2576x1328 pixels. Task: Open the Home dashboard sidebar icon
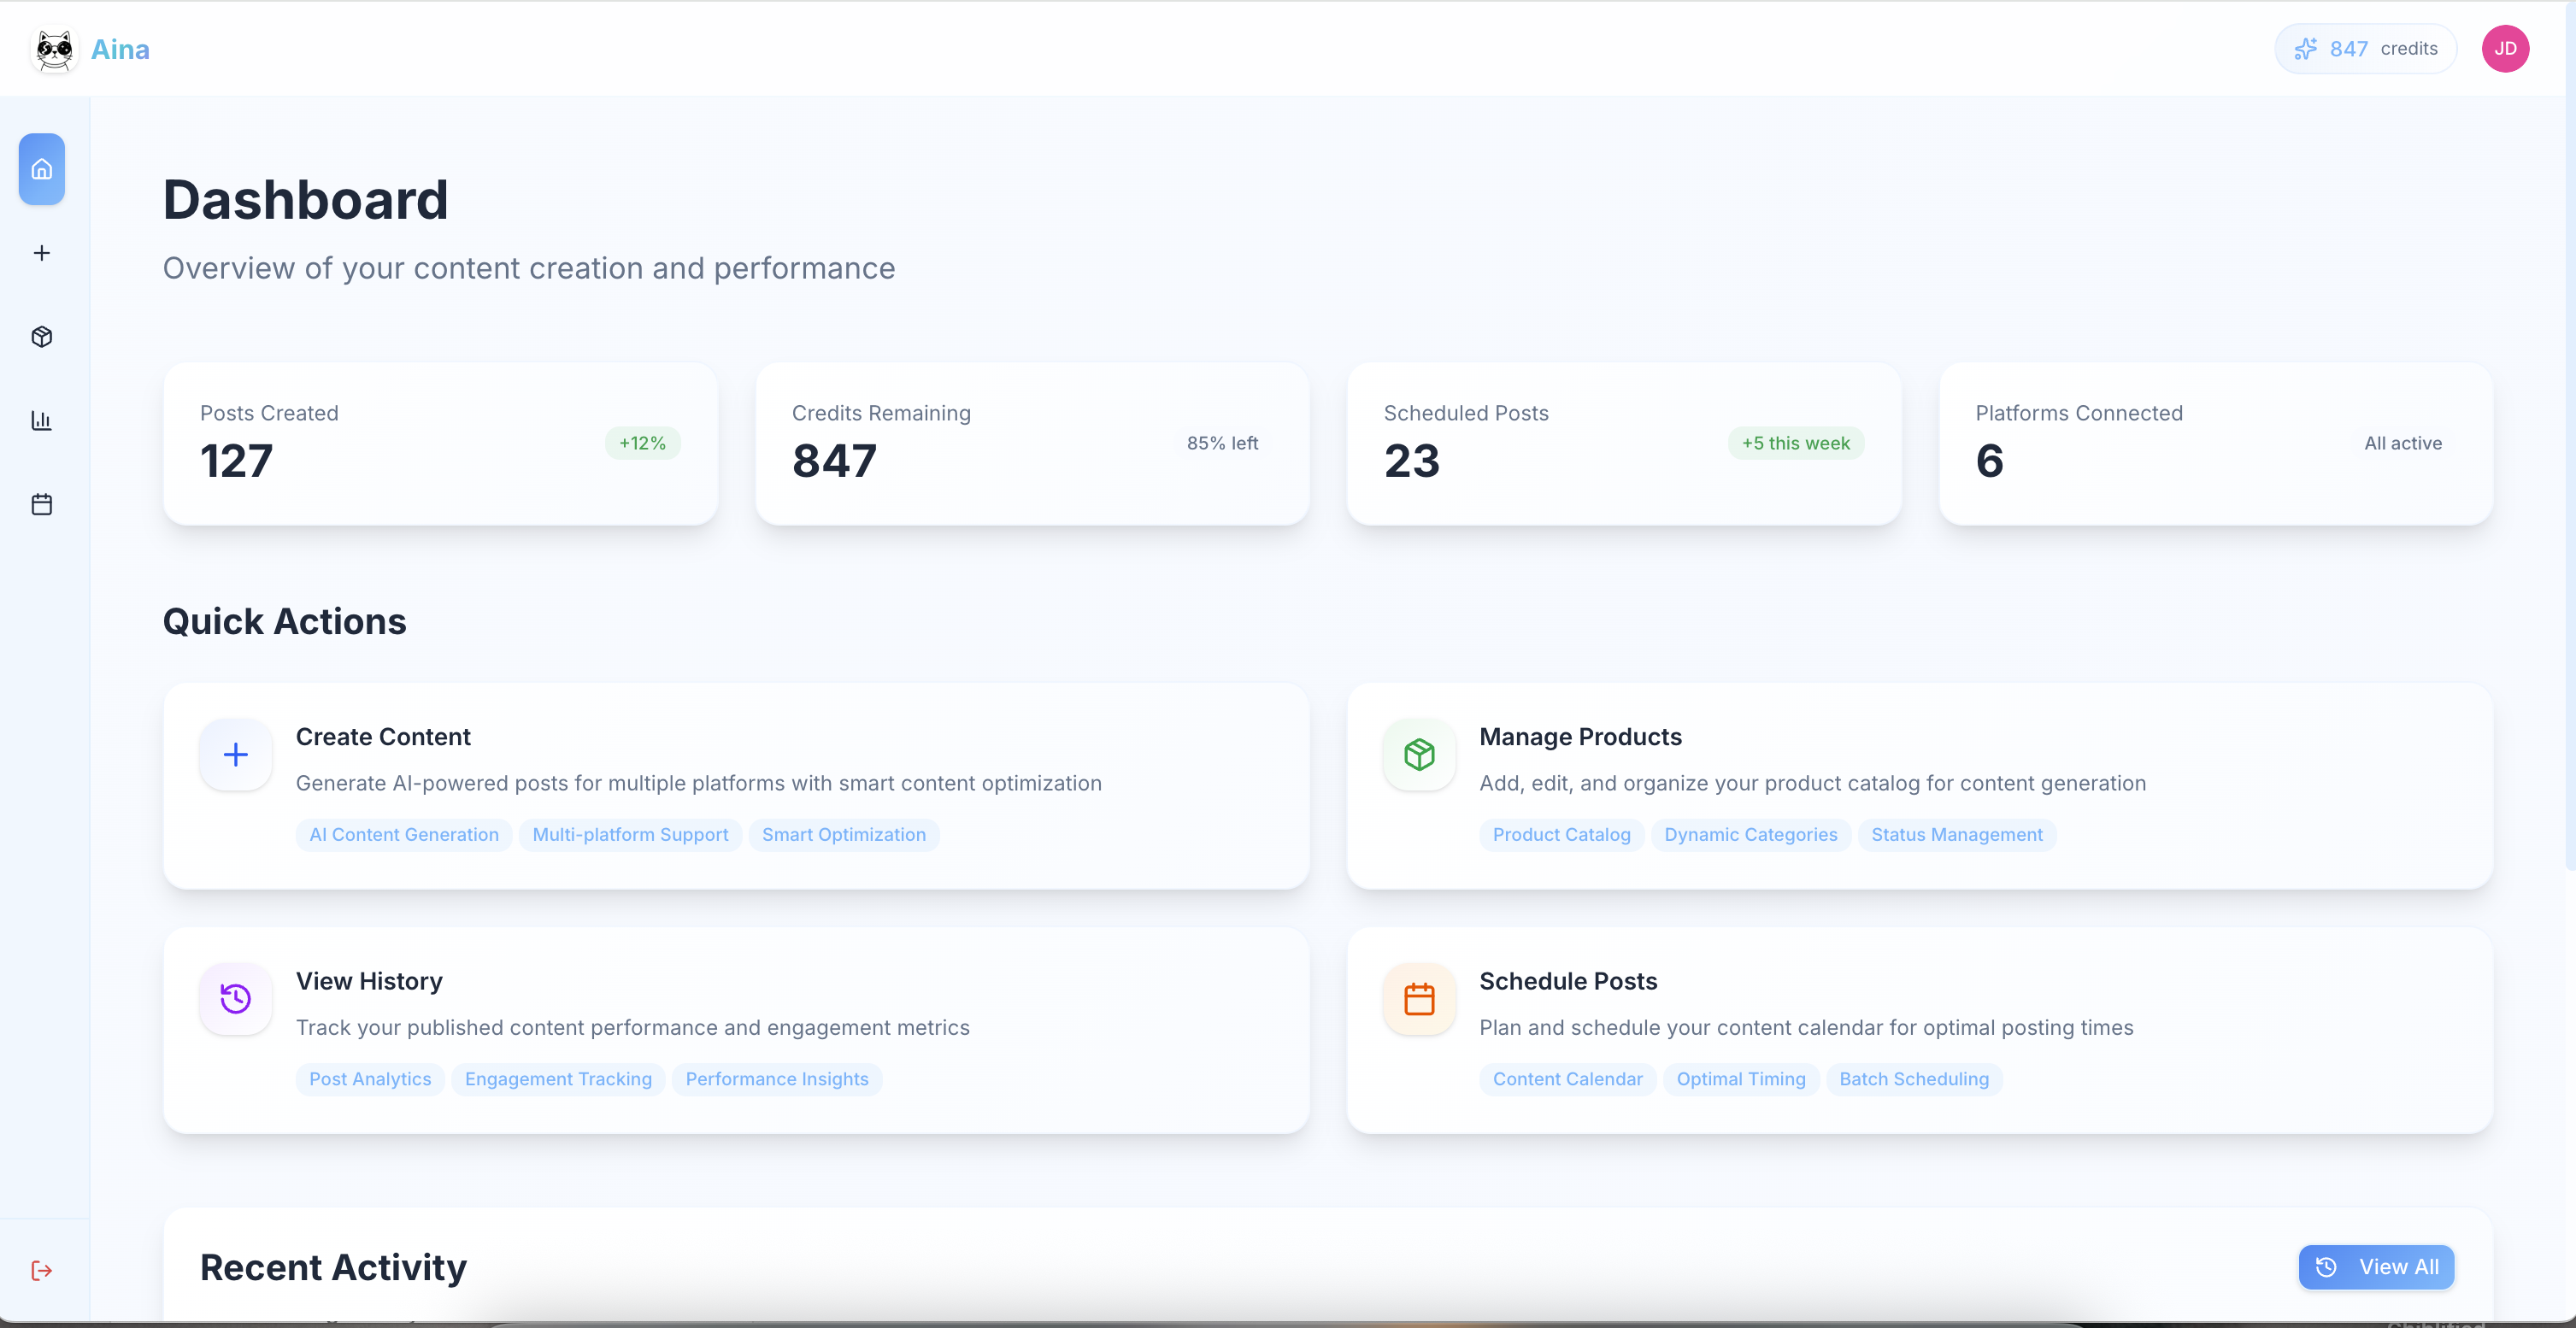coord(41,169)
